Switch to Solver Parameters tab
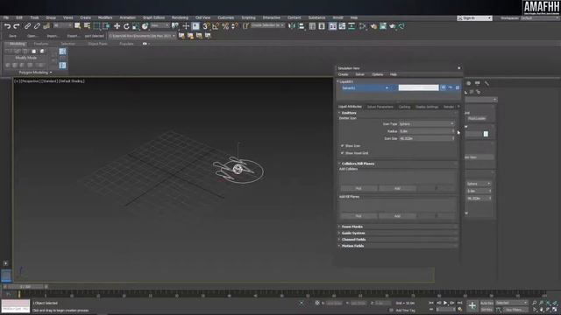 [380, 107]
